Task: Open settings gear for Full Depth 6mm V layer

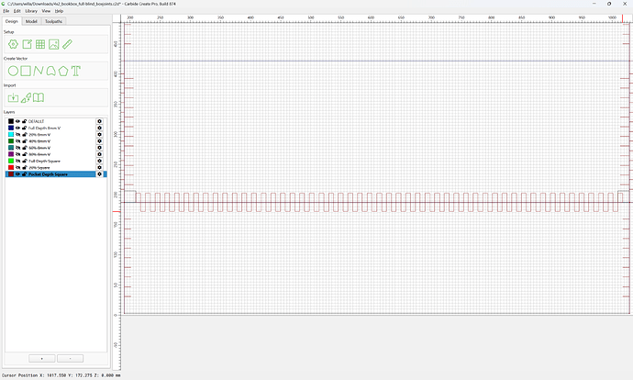Action: [x=100, y=128]
